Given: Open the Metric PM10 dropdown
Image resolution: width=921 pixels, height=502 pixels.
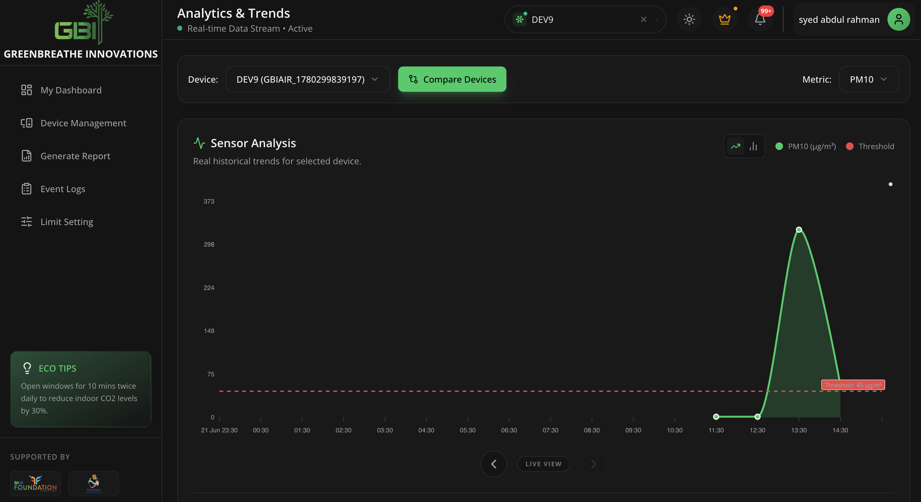Looking at the screenshot, I should (868, 79).
